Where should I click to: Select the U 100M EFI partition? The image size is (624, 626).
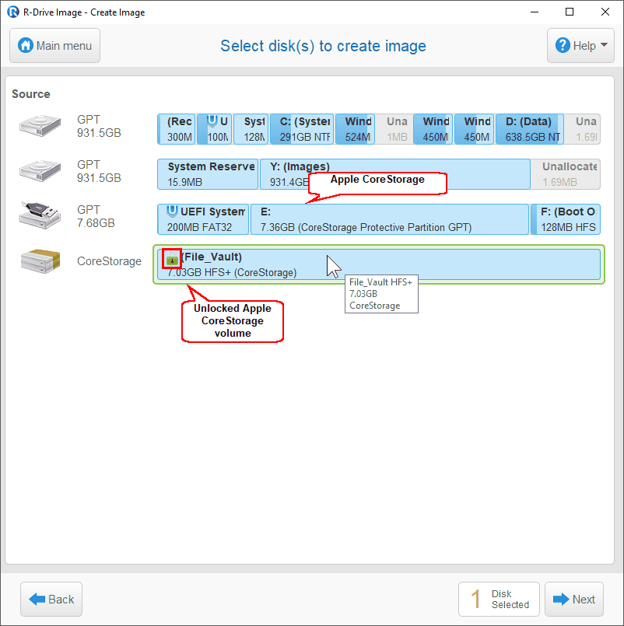214,129
